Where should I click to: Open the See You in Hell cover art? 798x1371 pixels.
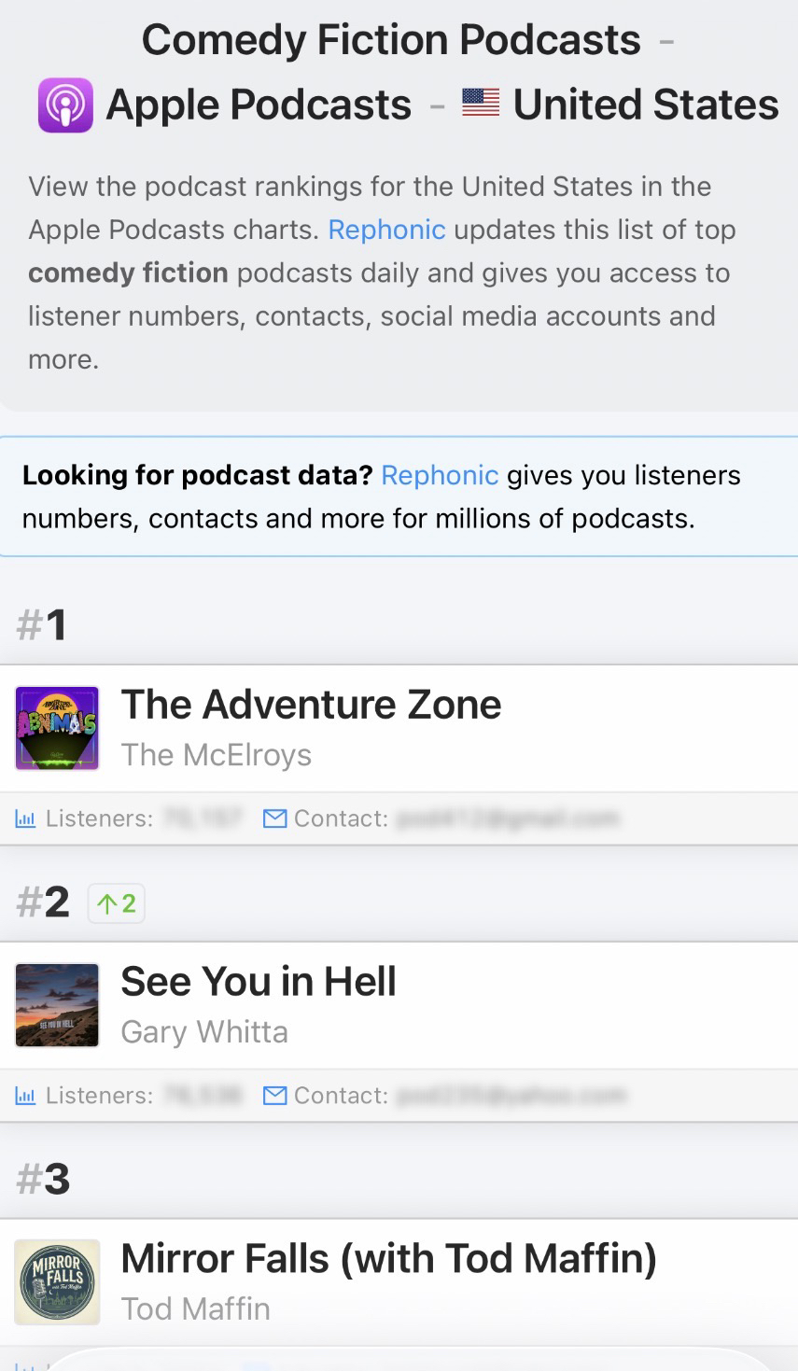point(57,1005)
